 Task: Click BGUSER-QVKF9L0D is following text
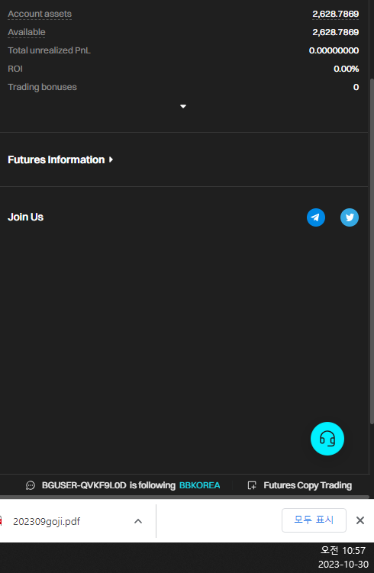click(x=108, y=485)
